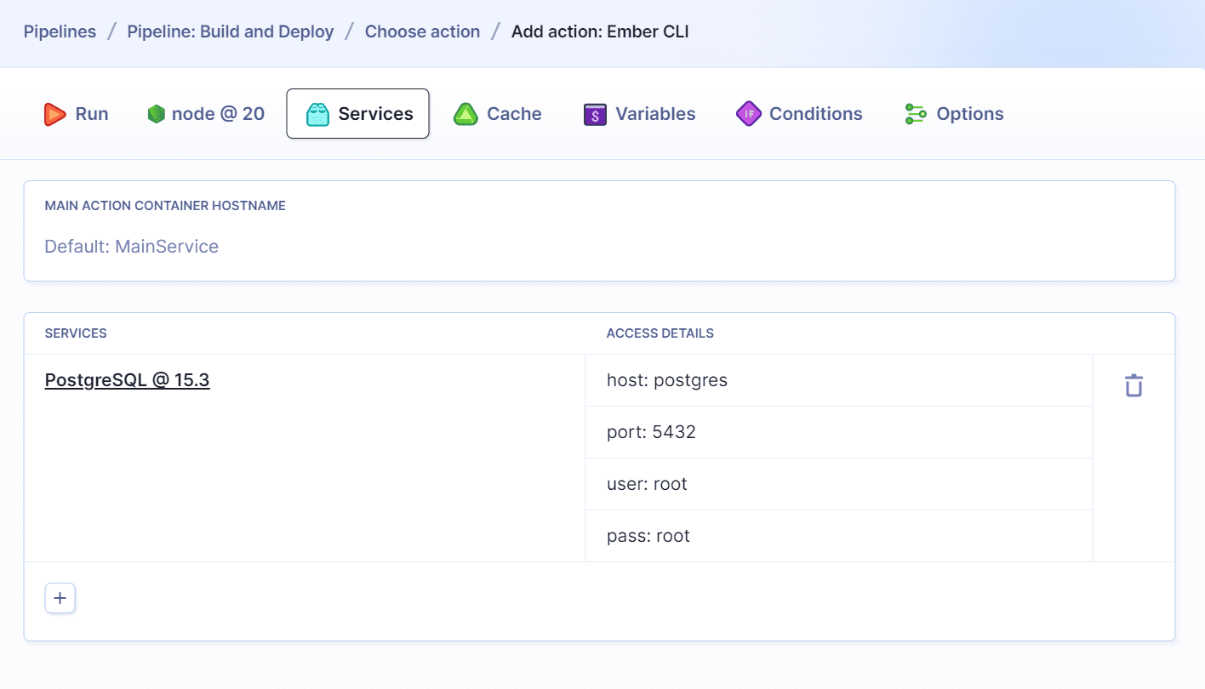Image resolution: width=1205 pixels, height=689 pixels.
Task: Open the Pipeline: Build and Deploy breadcrumb
Action: 230,31
